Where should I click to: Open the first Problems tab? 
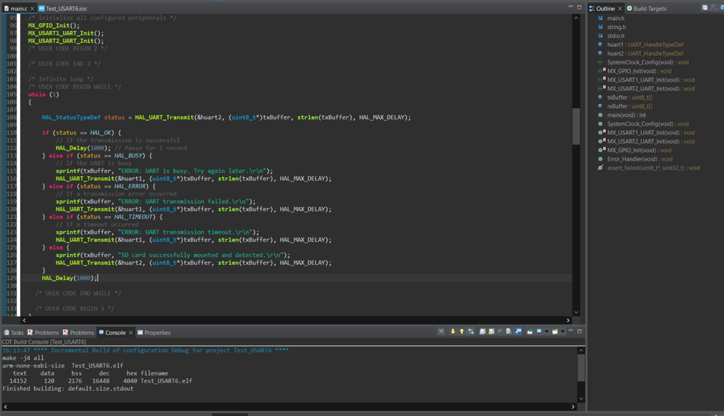(x=43, y=332)
